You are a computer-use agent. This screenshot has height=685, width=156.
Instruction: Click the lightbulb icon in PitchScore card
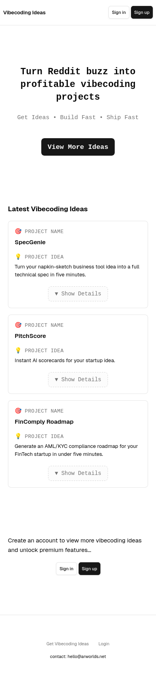coord(18,350)
